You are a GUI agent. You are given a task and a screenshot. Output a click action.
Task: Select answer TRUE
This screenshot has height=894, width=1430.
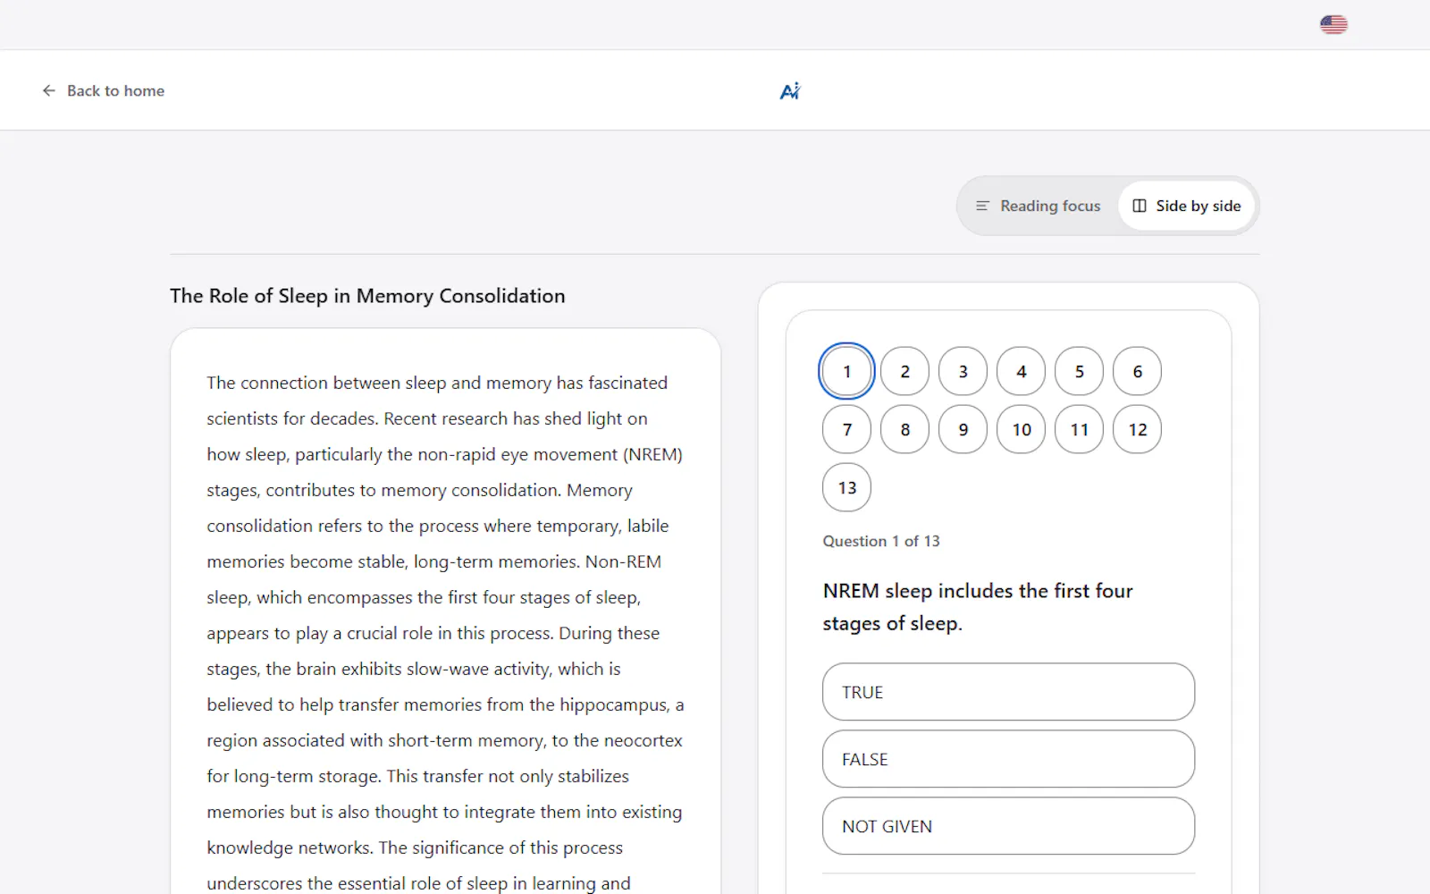1008,692
